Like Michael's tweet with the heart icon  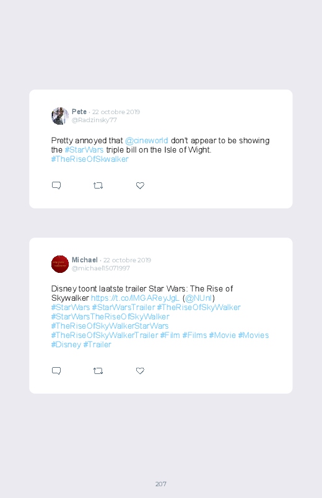coord(140,371)
